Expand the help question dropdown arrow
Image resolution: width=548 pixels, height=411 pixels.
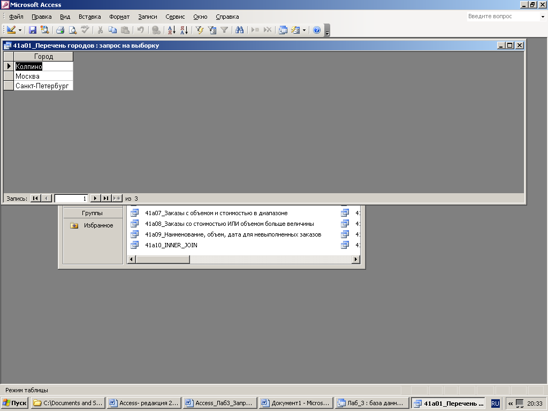coord(543,17)
